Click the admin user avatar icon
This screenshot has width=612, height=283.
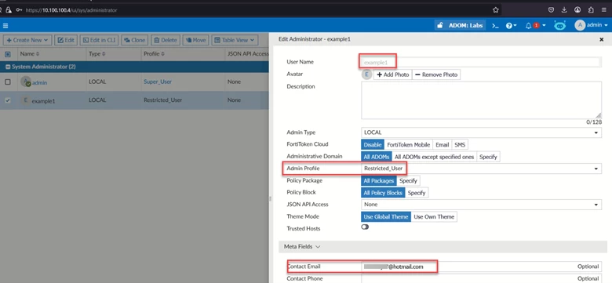point(580,25)
